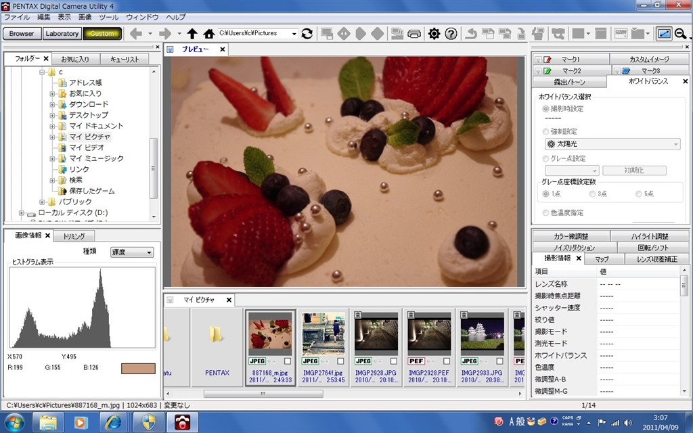The height and width of the screenshot is (433, 693).
Task: Toggle the histogram display toolbar icon
Action: tap(664, 34)
